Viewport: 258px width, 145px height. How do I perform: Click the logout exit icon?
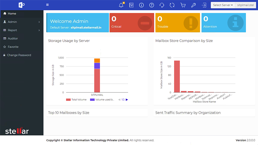coord(204,5)
